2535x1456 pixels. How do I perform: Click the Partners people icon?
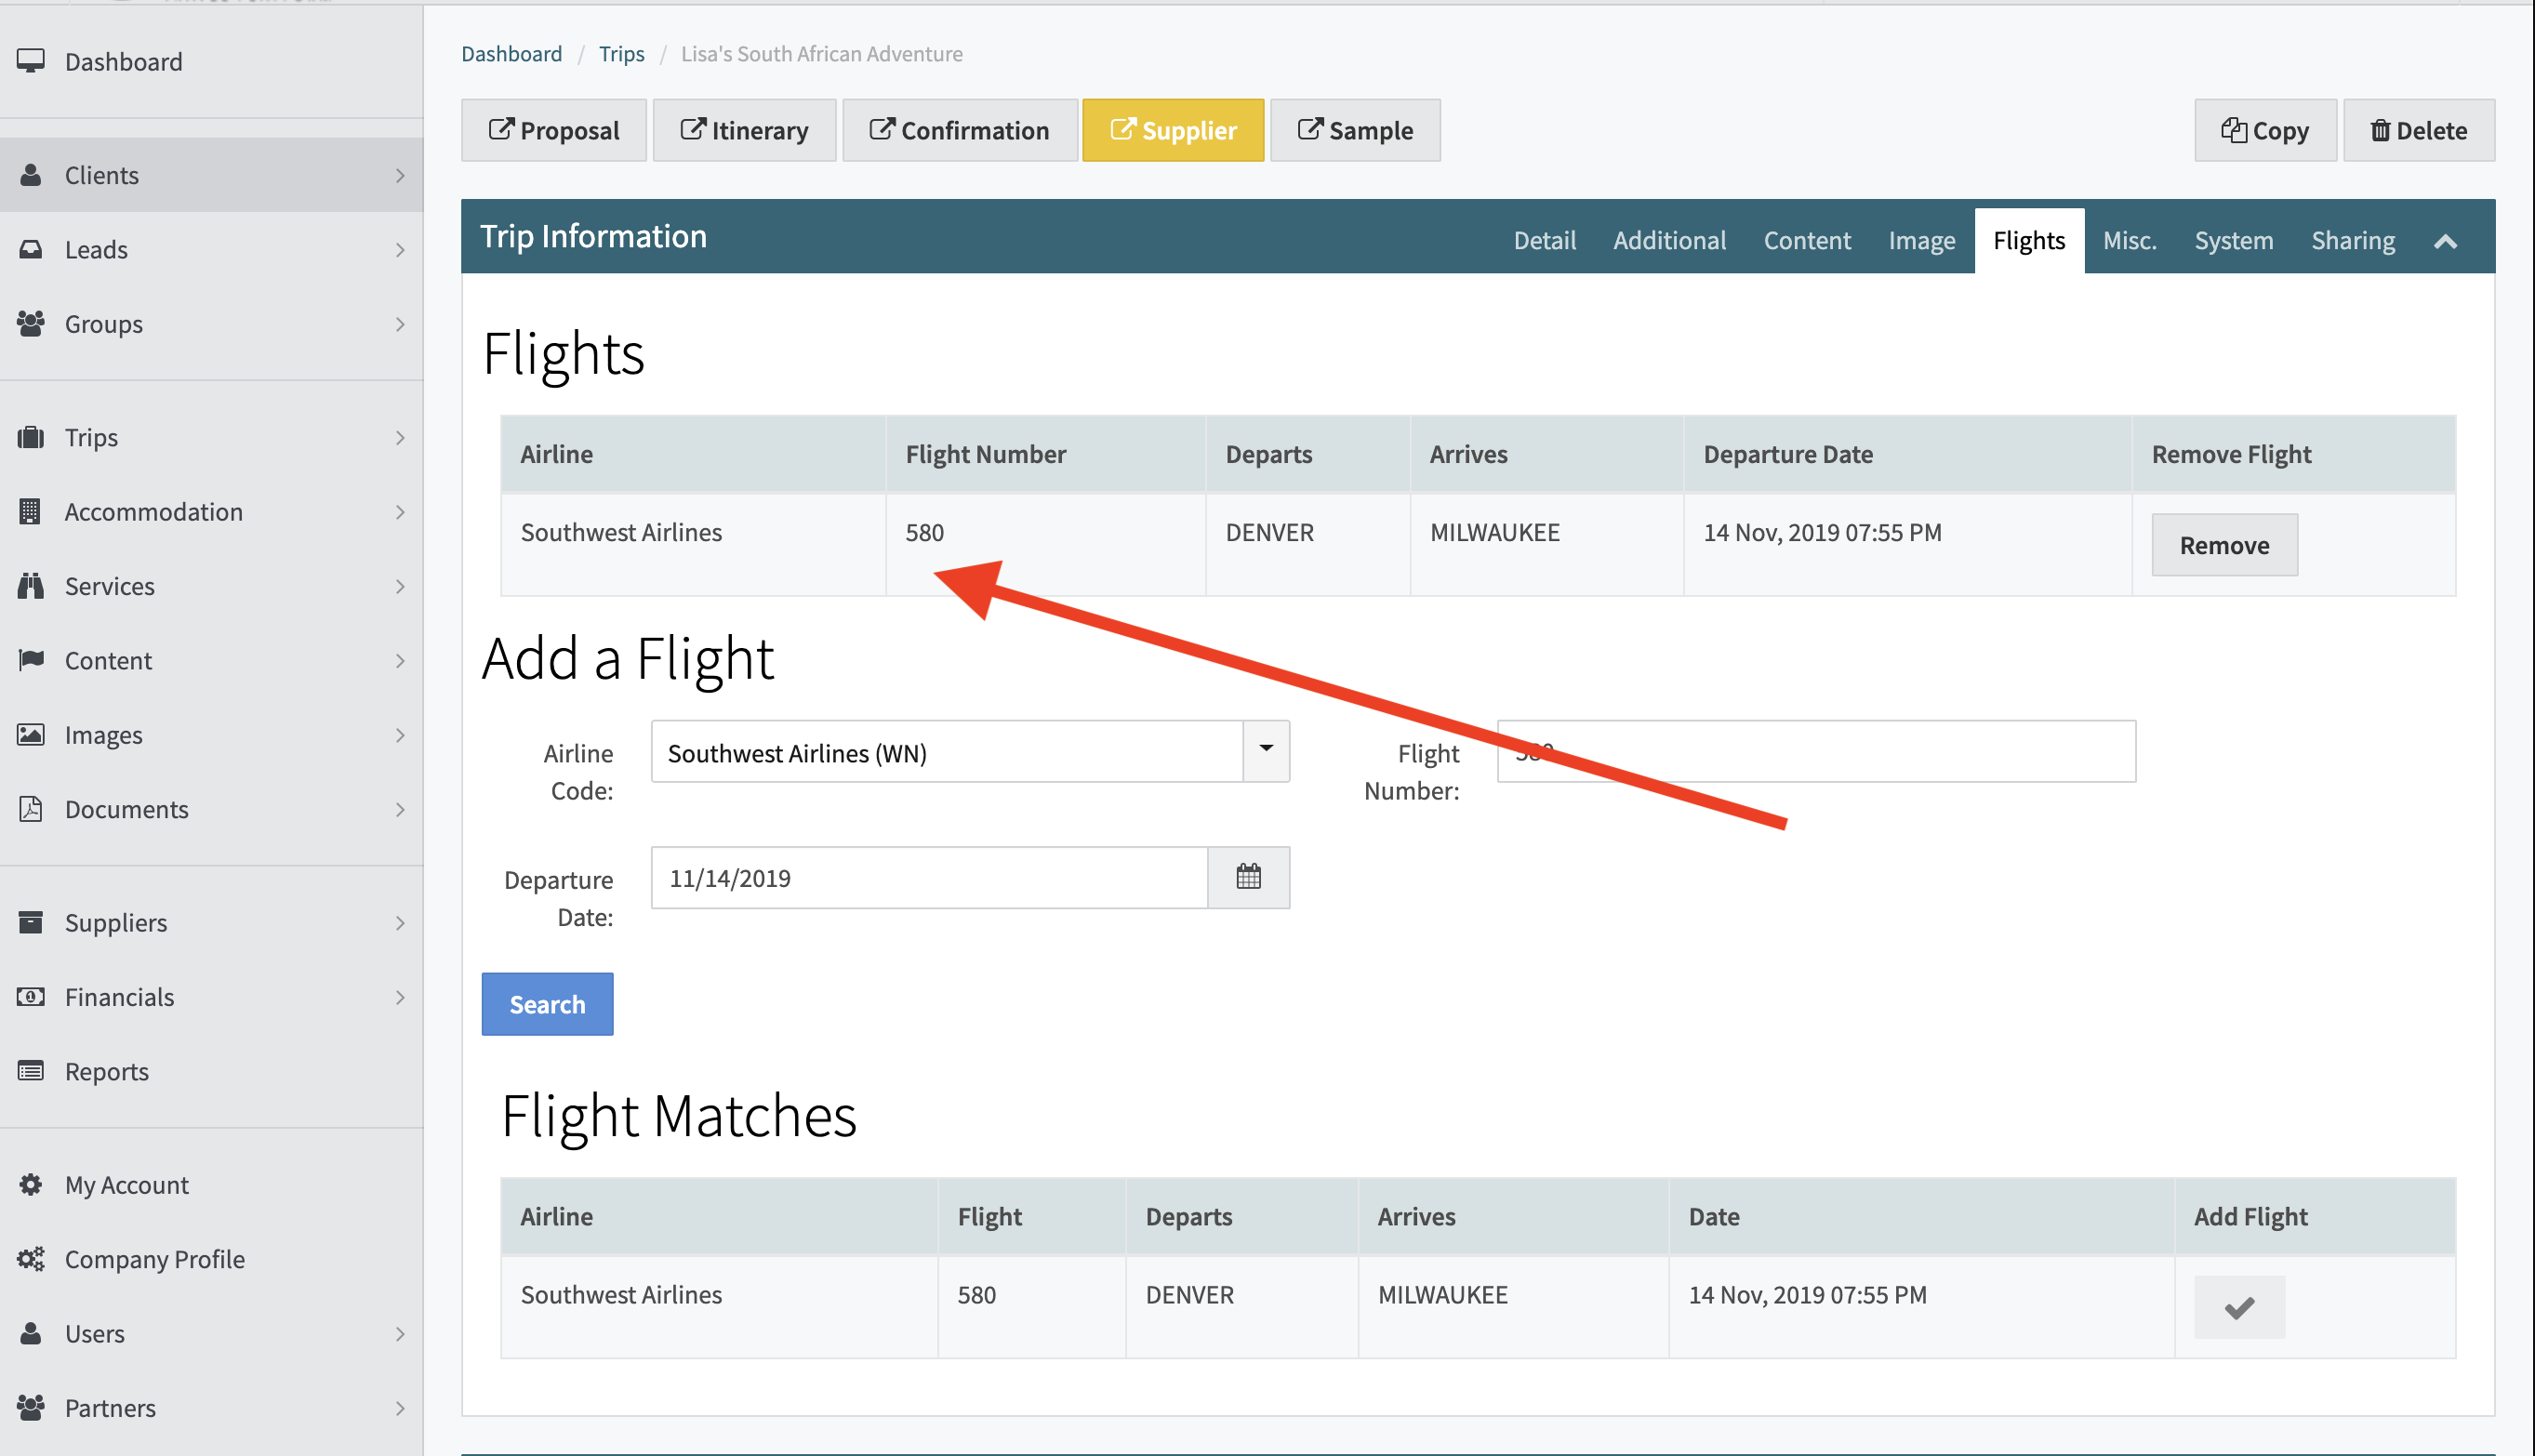point(31,1408)
